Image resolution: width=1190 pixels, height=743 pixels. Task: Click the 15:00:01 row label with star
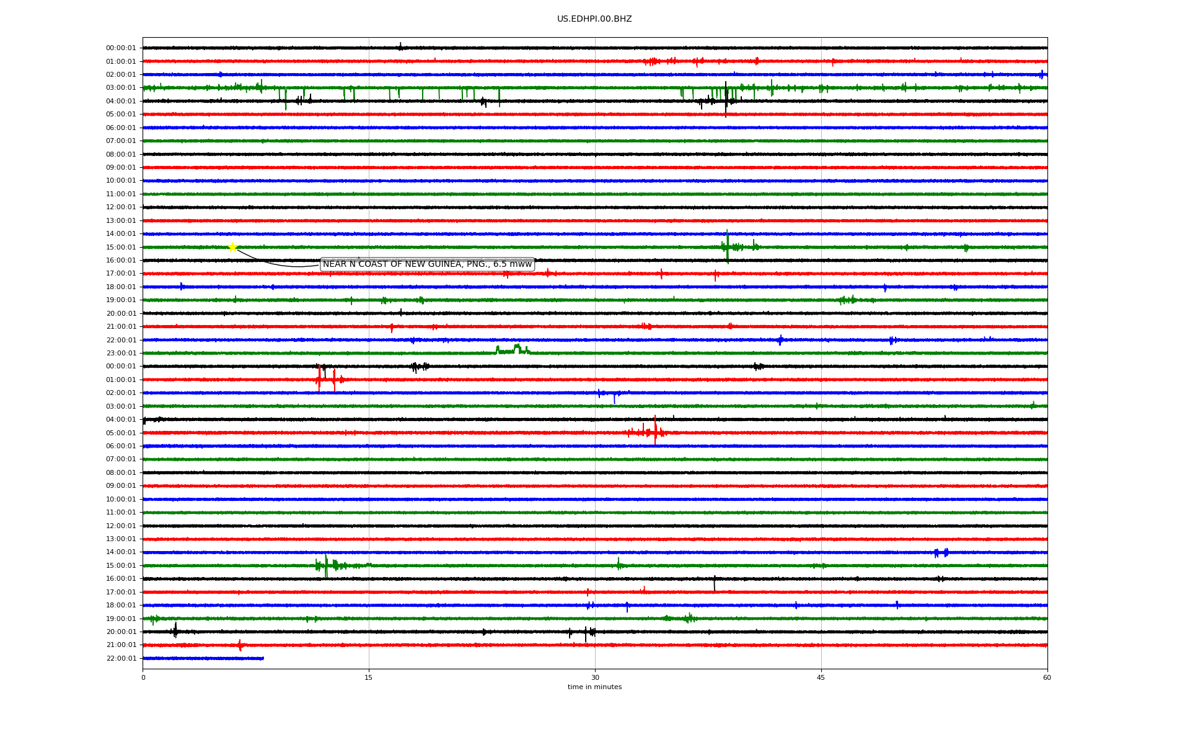point(121,247)
